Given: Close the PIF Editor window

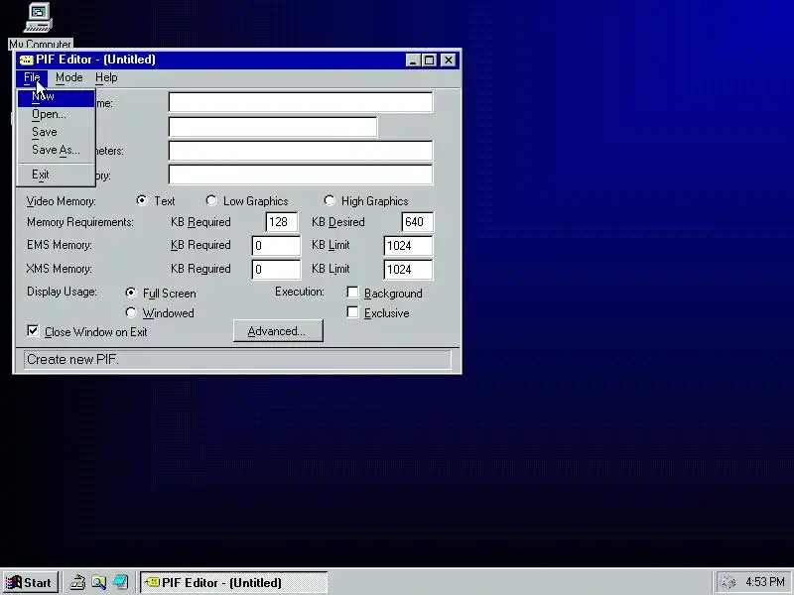Looking at the screenshot, I should click(x=449, y=60).
